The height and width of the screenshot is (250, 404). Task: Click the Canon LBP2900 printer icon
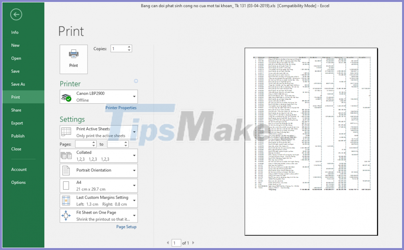pyautogui.click(x=67, y=97)
